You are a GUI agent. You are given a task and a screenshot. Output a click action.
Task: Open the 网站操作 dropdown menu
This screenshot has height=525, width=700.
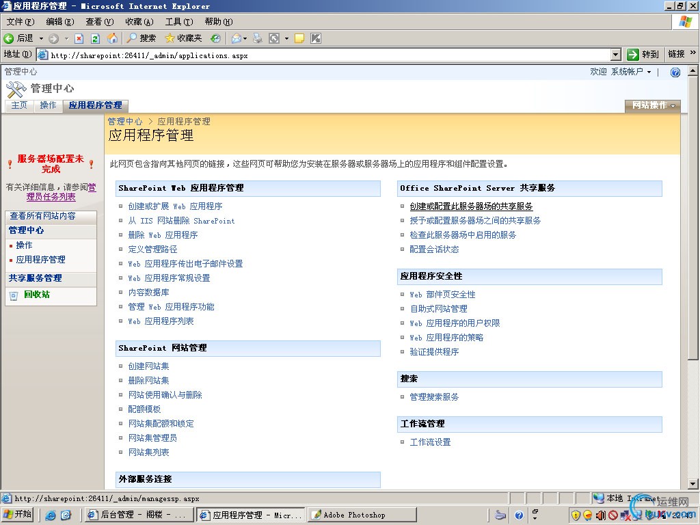653,105
